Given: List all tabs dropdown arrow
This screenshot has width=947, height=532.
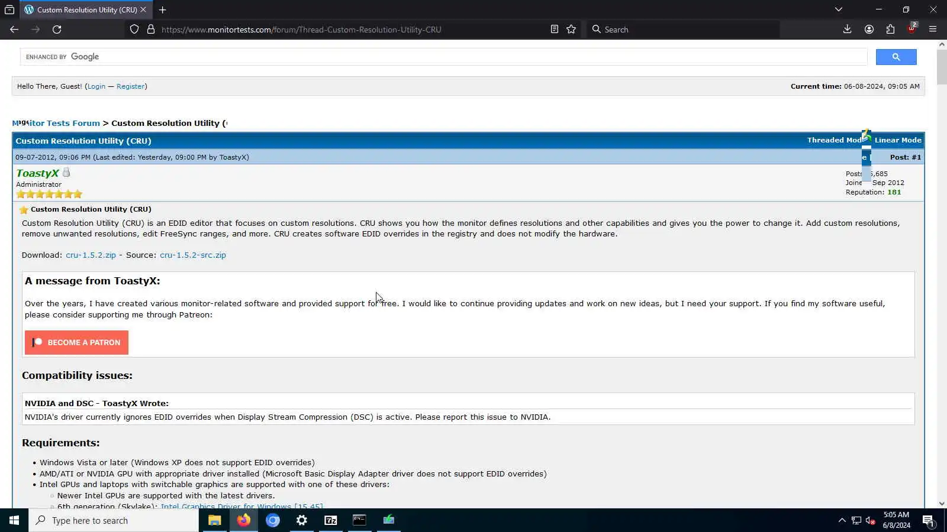Looking at the screenshot, I should coord(839,9).
